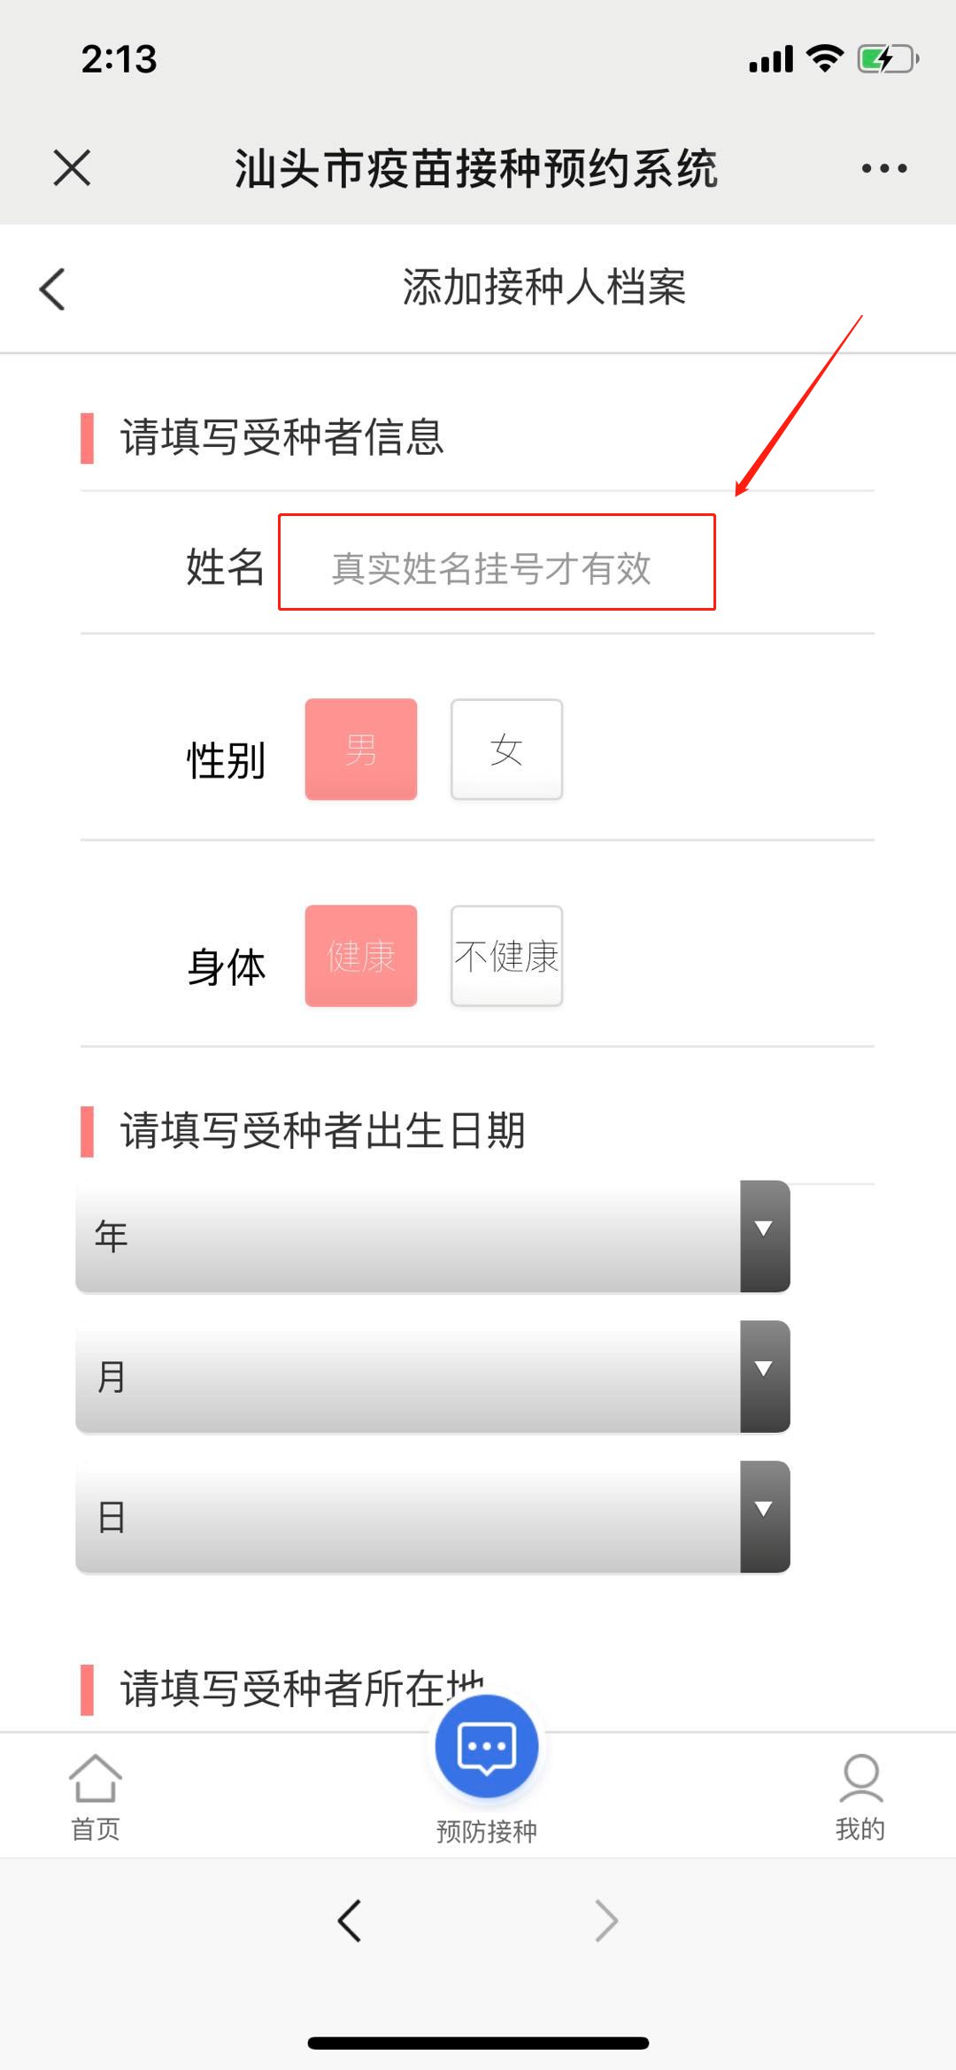Tap the Wi-Fi status icon
The image size is (956, 2070).
(825, 58)
